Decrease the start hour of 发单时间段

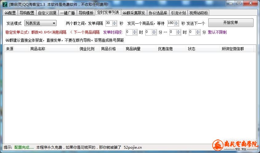point(135,33)
